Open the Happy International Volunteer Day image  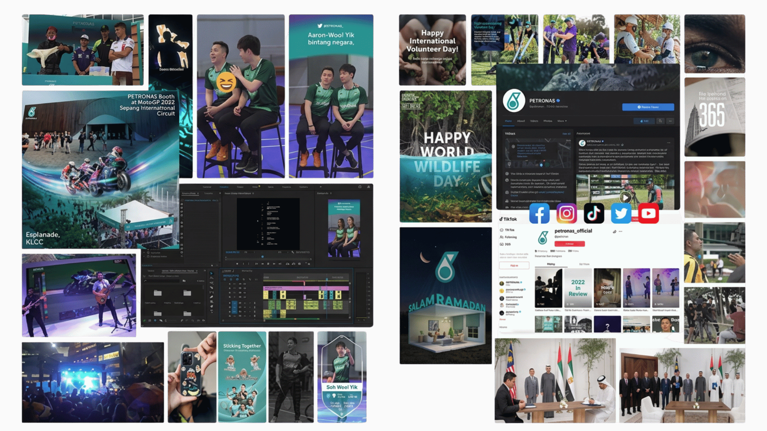432,50
